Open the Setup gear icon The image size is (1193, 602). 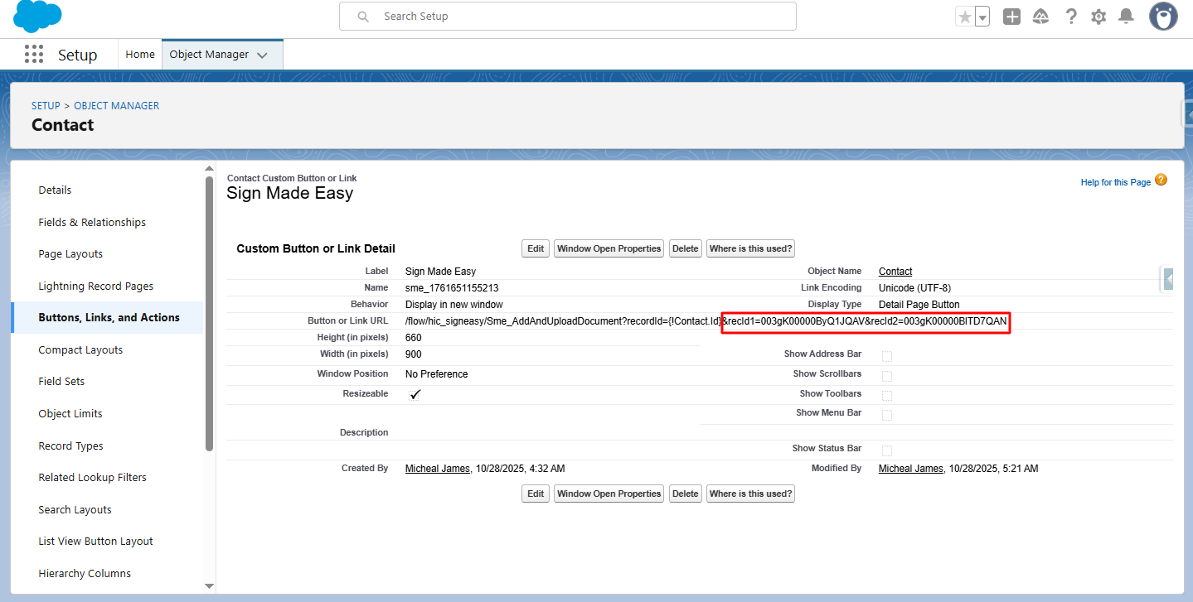coord(1098,17)
